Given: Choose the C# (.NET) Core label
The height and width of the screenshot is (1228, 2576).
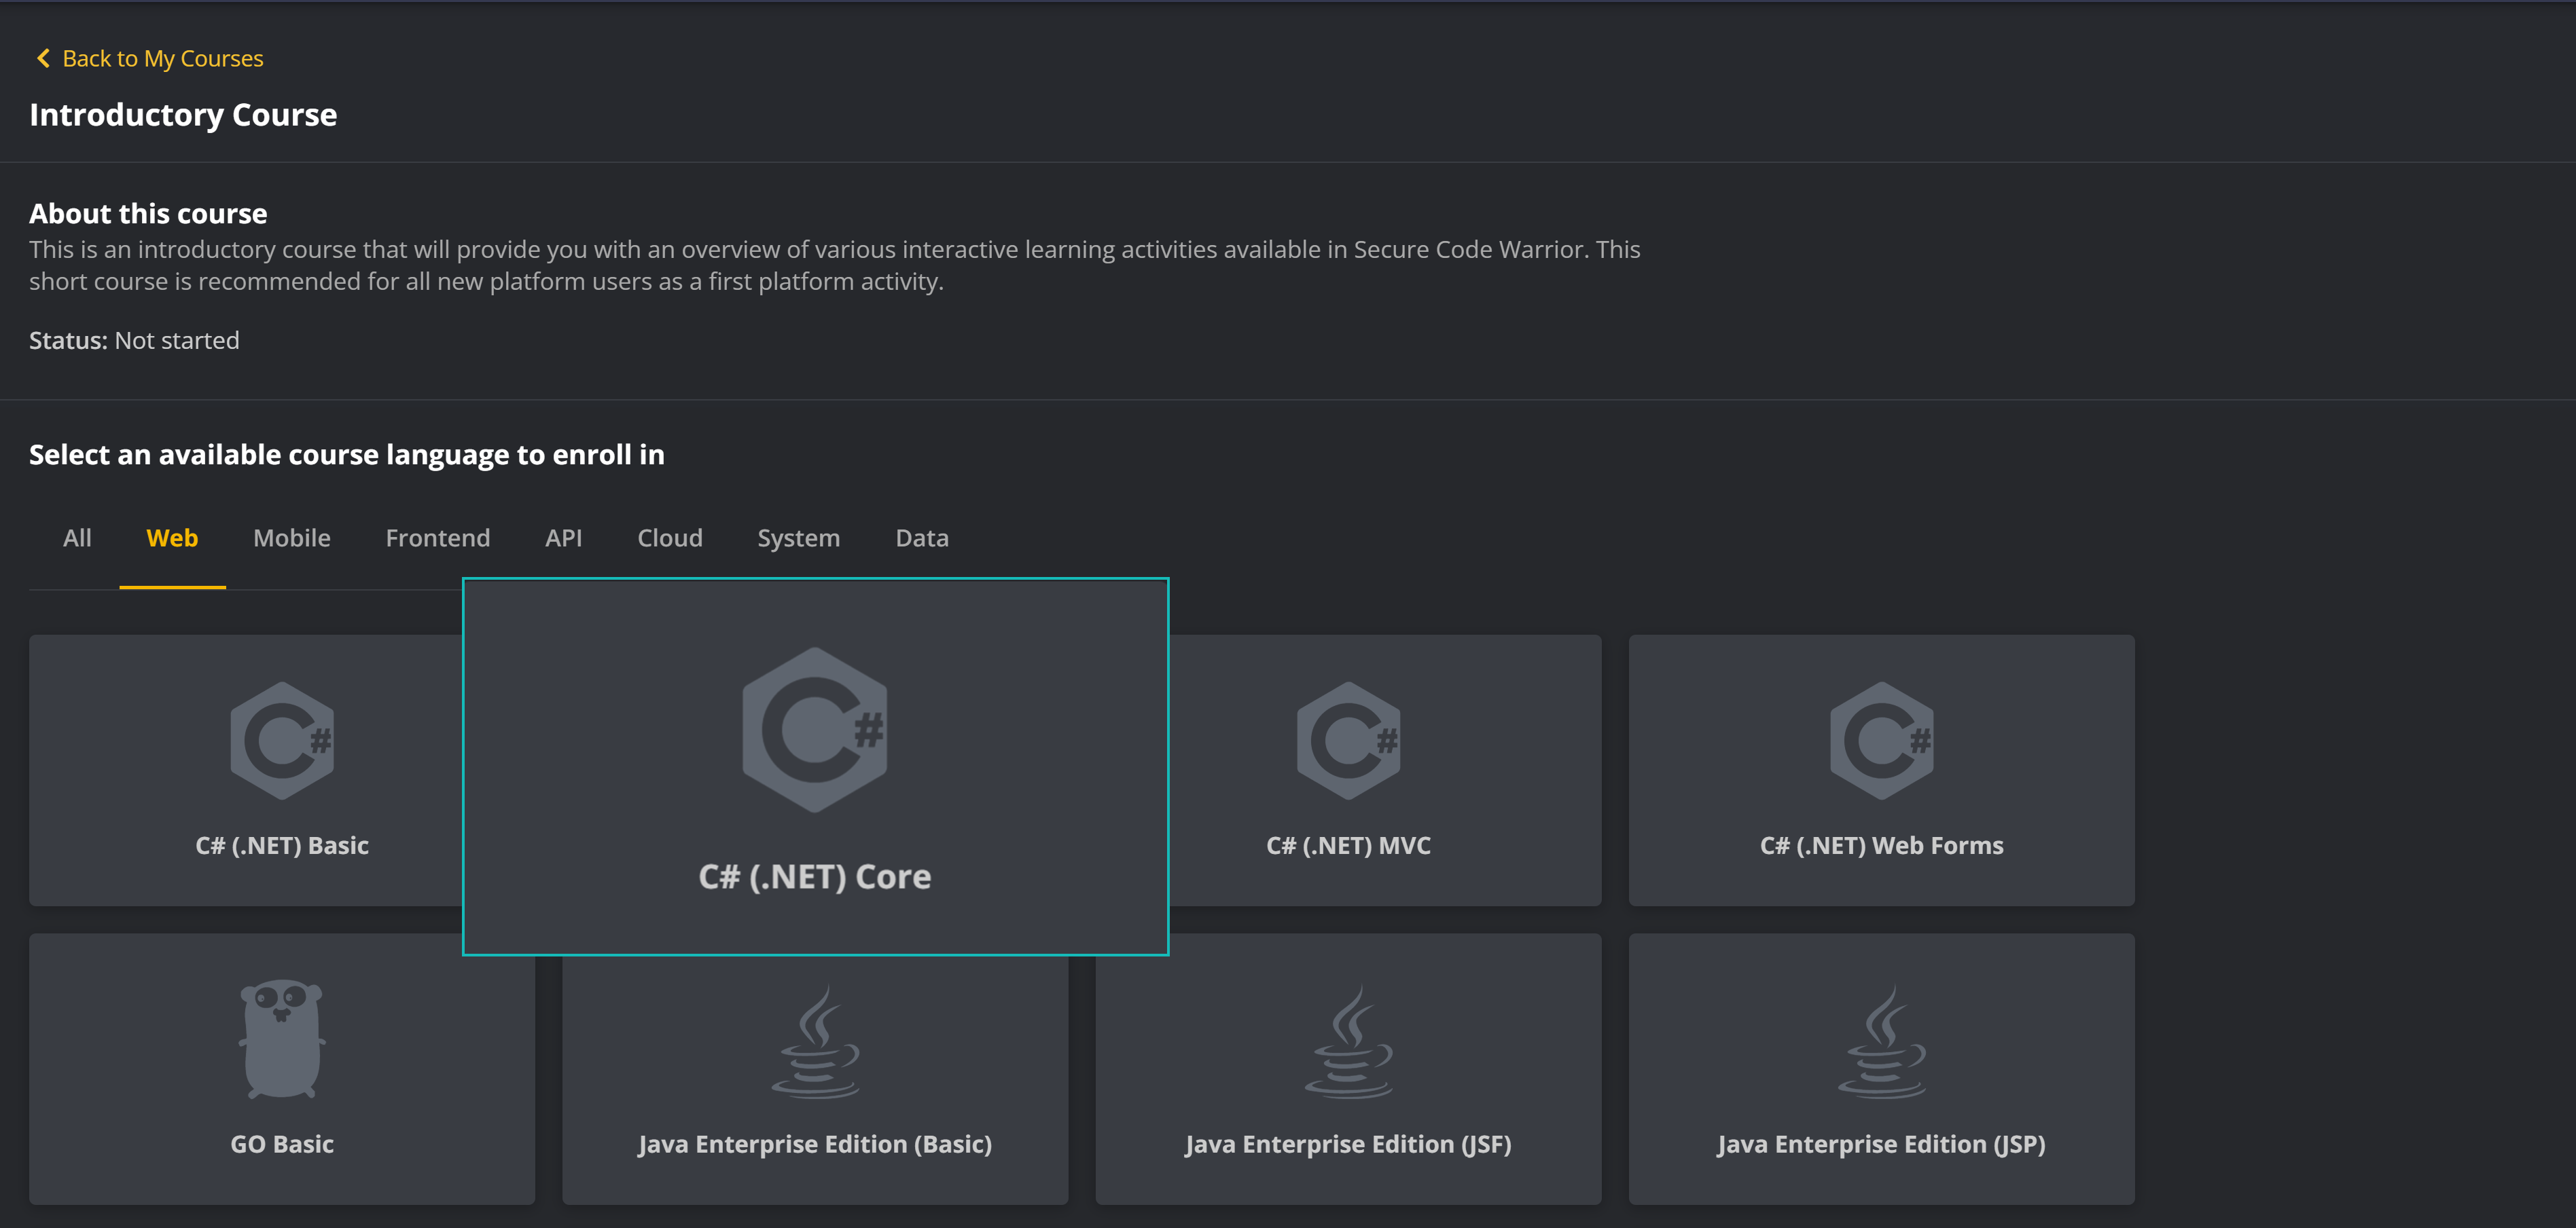Looking at the screenshot, I should pos(815,877).
